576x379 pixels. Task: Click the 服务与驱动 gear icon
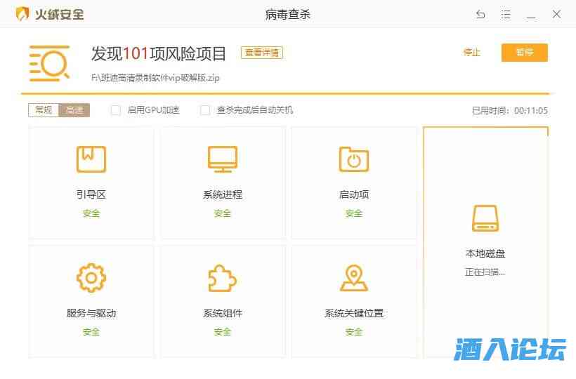91,278
